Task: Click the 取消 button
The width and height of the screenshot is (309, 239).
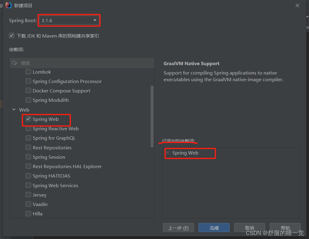Action: click(249, 228)
